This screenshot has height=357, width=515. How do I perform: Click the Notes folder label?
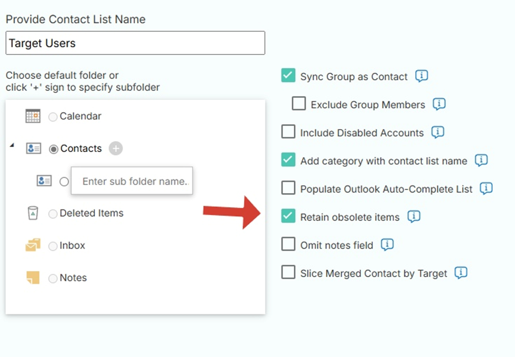(73, 278)
